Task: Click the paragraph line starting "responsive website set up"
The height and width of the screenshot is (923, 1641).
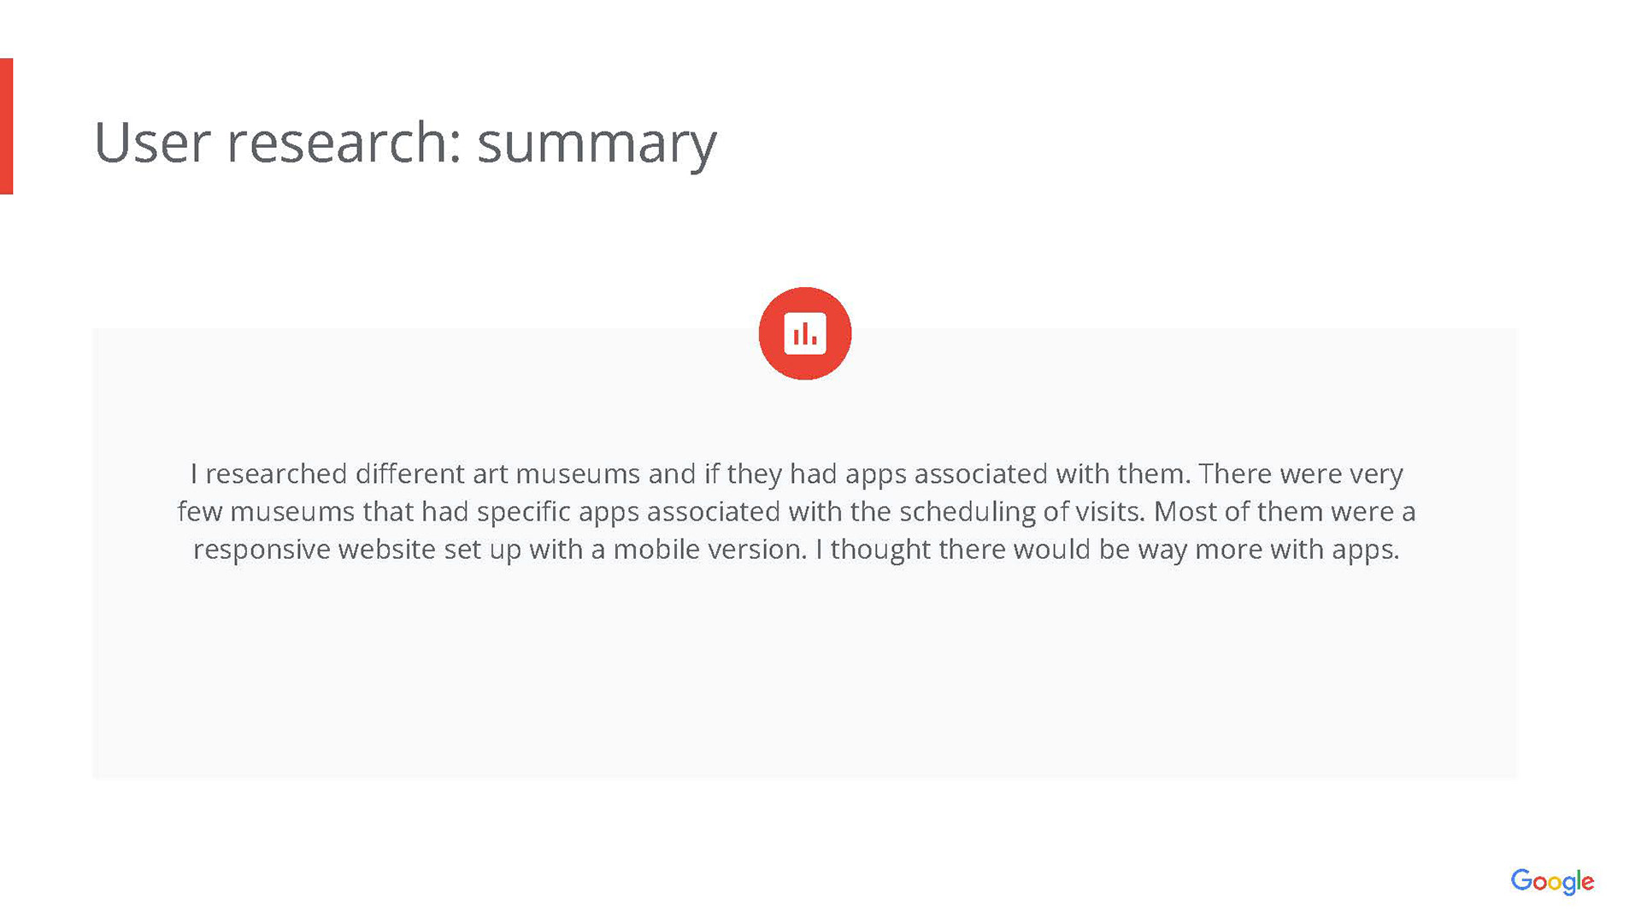Action: point(796,549)
